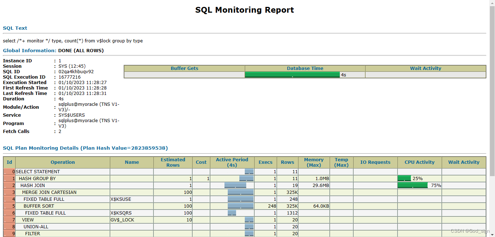The height and width of the screenshot is (237, 495).
Task: Select the Operation column header
Action: click(62, 162)
